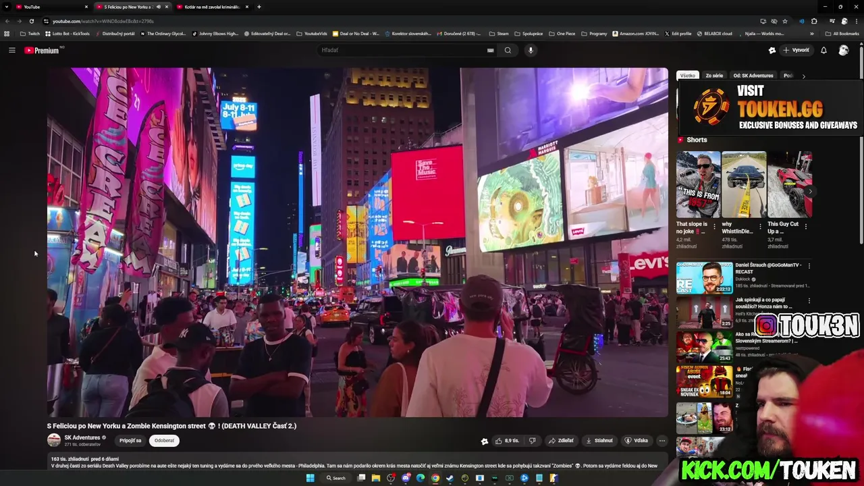Screen dimensions: 864x486
Task: Click the browser address bar URL
Action: pos(103,21)
